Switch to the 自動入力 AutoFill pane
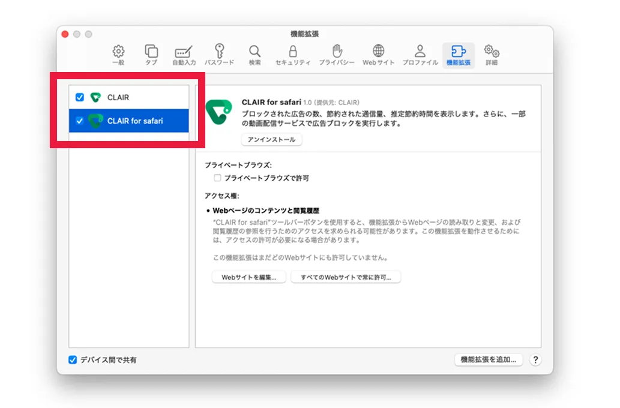The width and height of the screenshot is (620, 408). (184, 55)
